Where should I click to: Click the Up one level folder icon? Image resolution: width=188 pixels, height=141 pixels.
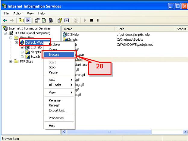click(21, 20)
